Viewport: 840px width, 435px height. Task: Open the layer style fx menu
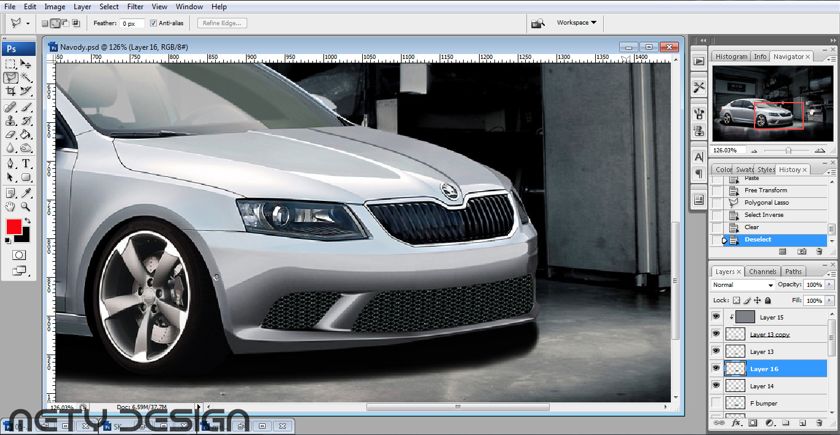(735, 423)
